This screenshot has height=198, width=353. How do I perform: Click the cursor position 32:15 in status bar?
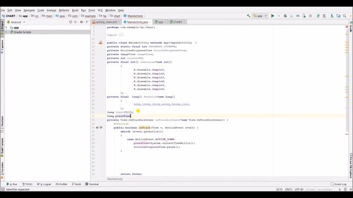279,189
